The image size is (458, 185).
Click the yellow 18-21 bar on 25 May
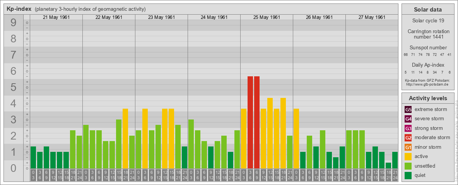[283, 133]
